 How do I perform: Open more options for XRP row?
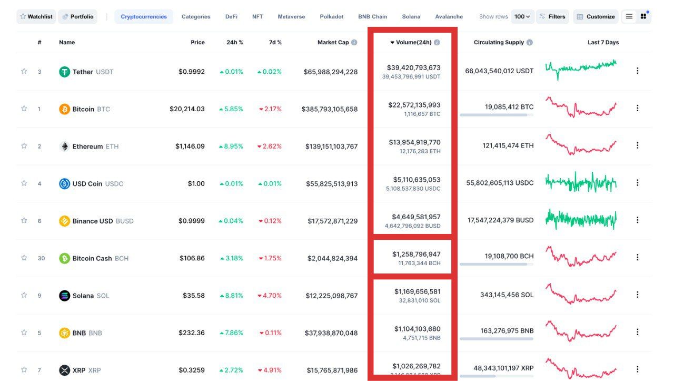[x=637, y=369]
